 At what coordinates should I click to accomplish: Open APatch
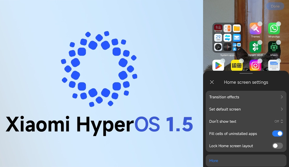274,48
